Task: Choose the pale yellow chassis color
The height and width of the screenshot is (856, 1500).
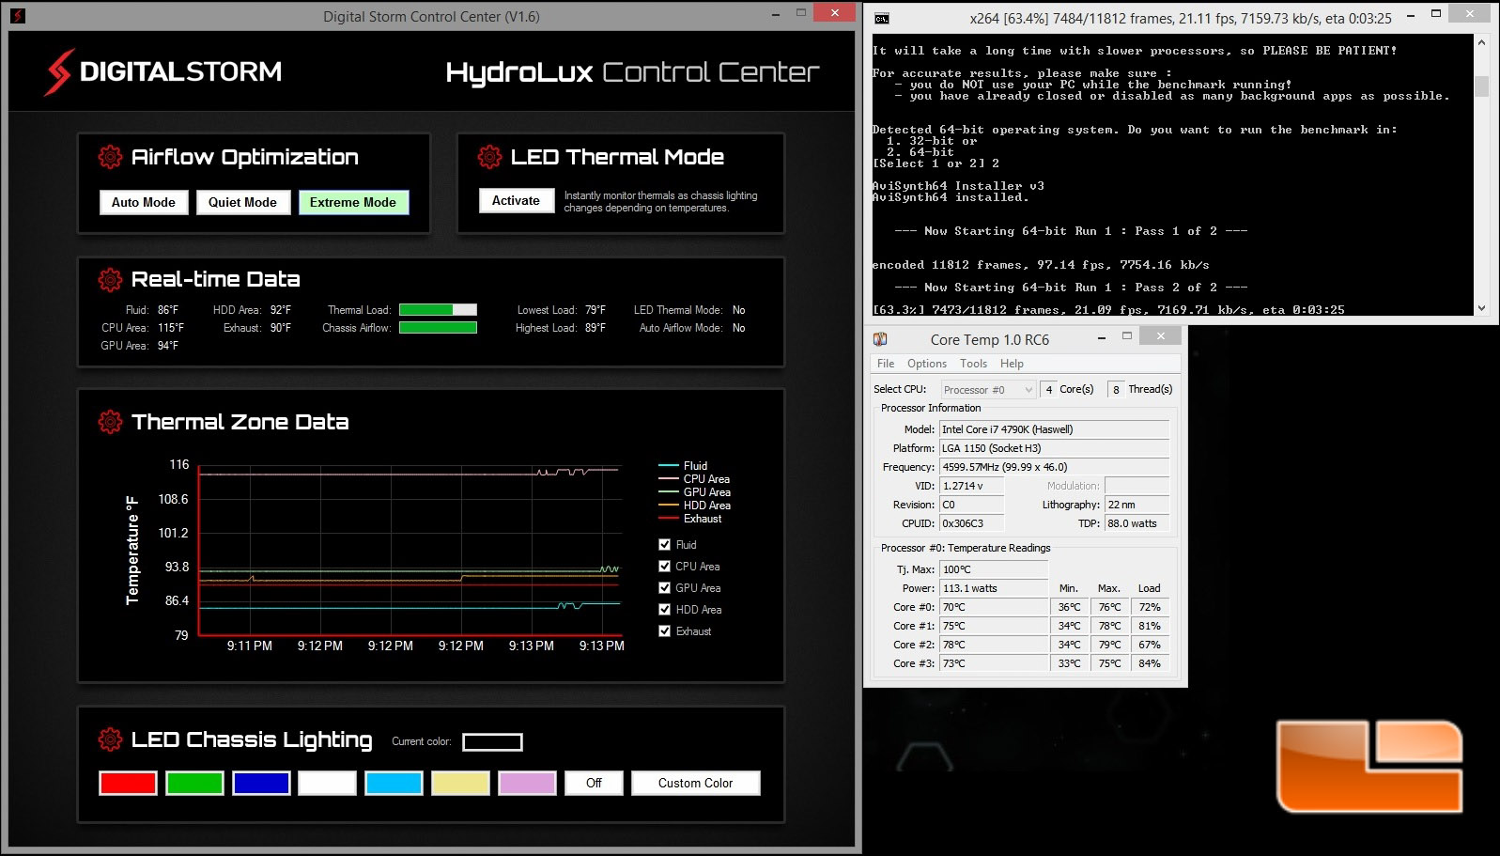Action: [x=460, y=783]
